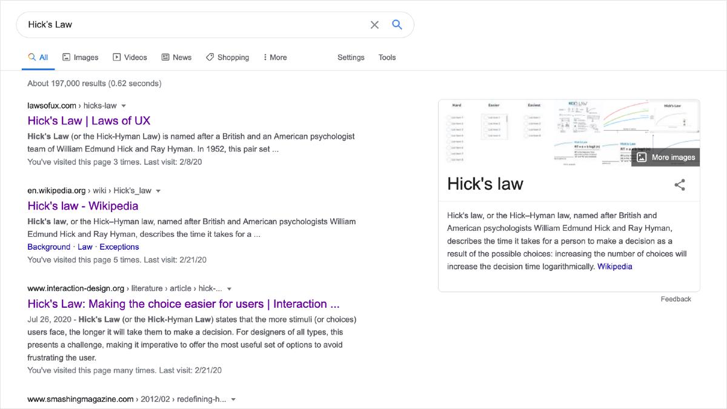Open the Hick's law - Wikipedia result
Viewport: 727px width, 409px height.
pyautogui.click(x=83, y=205)
